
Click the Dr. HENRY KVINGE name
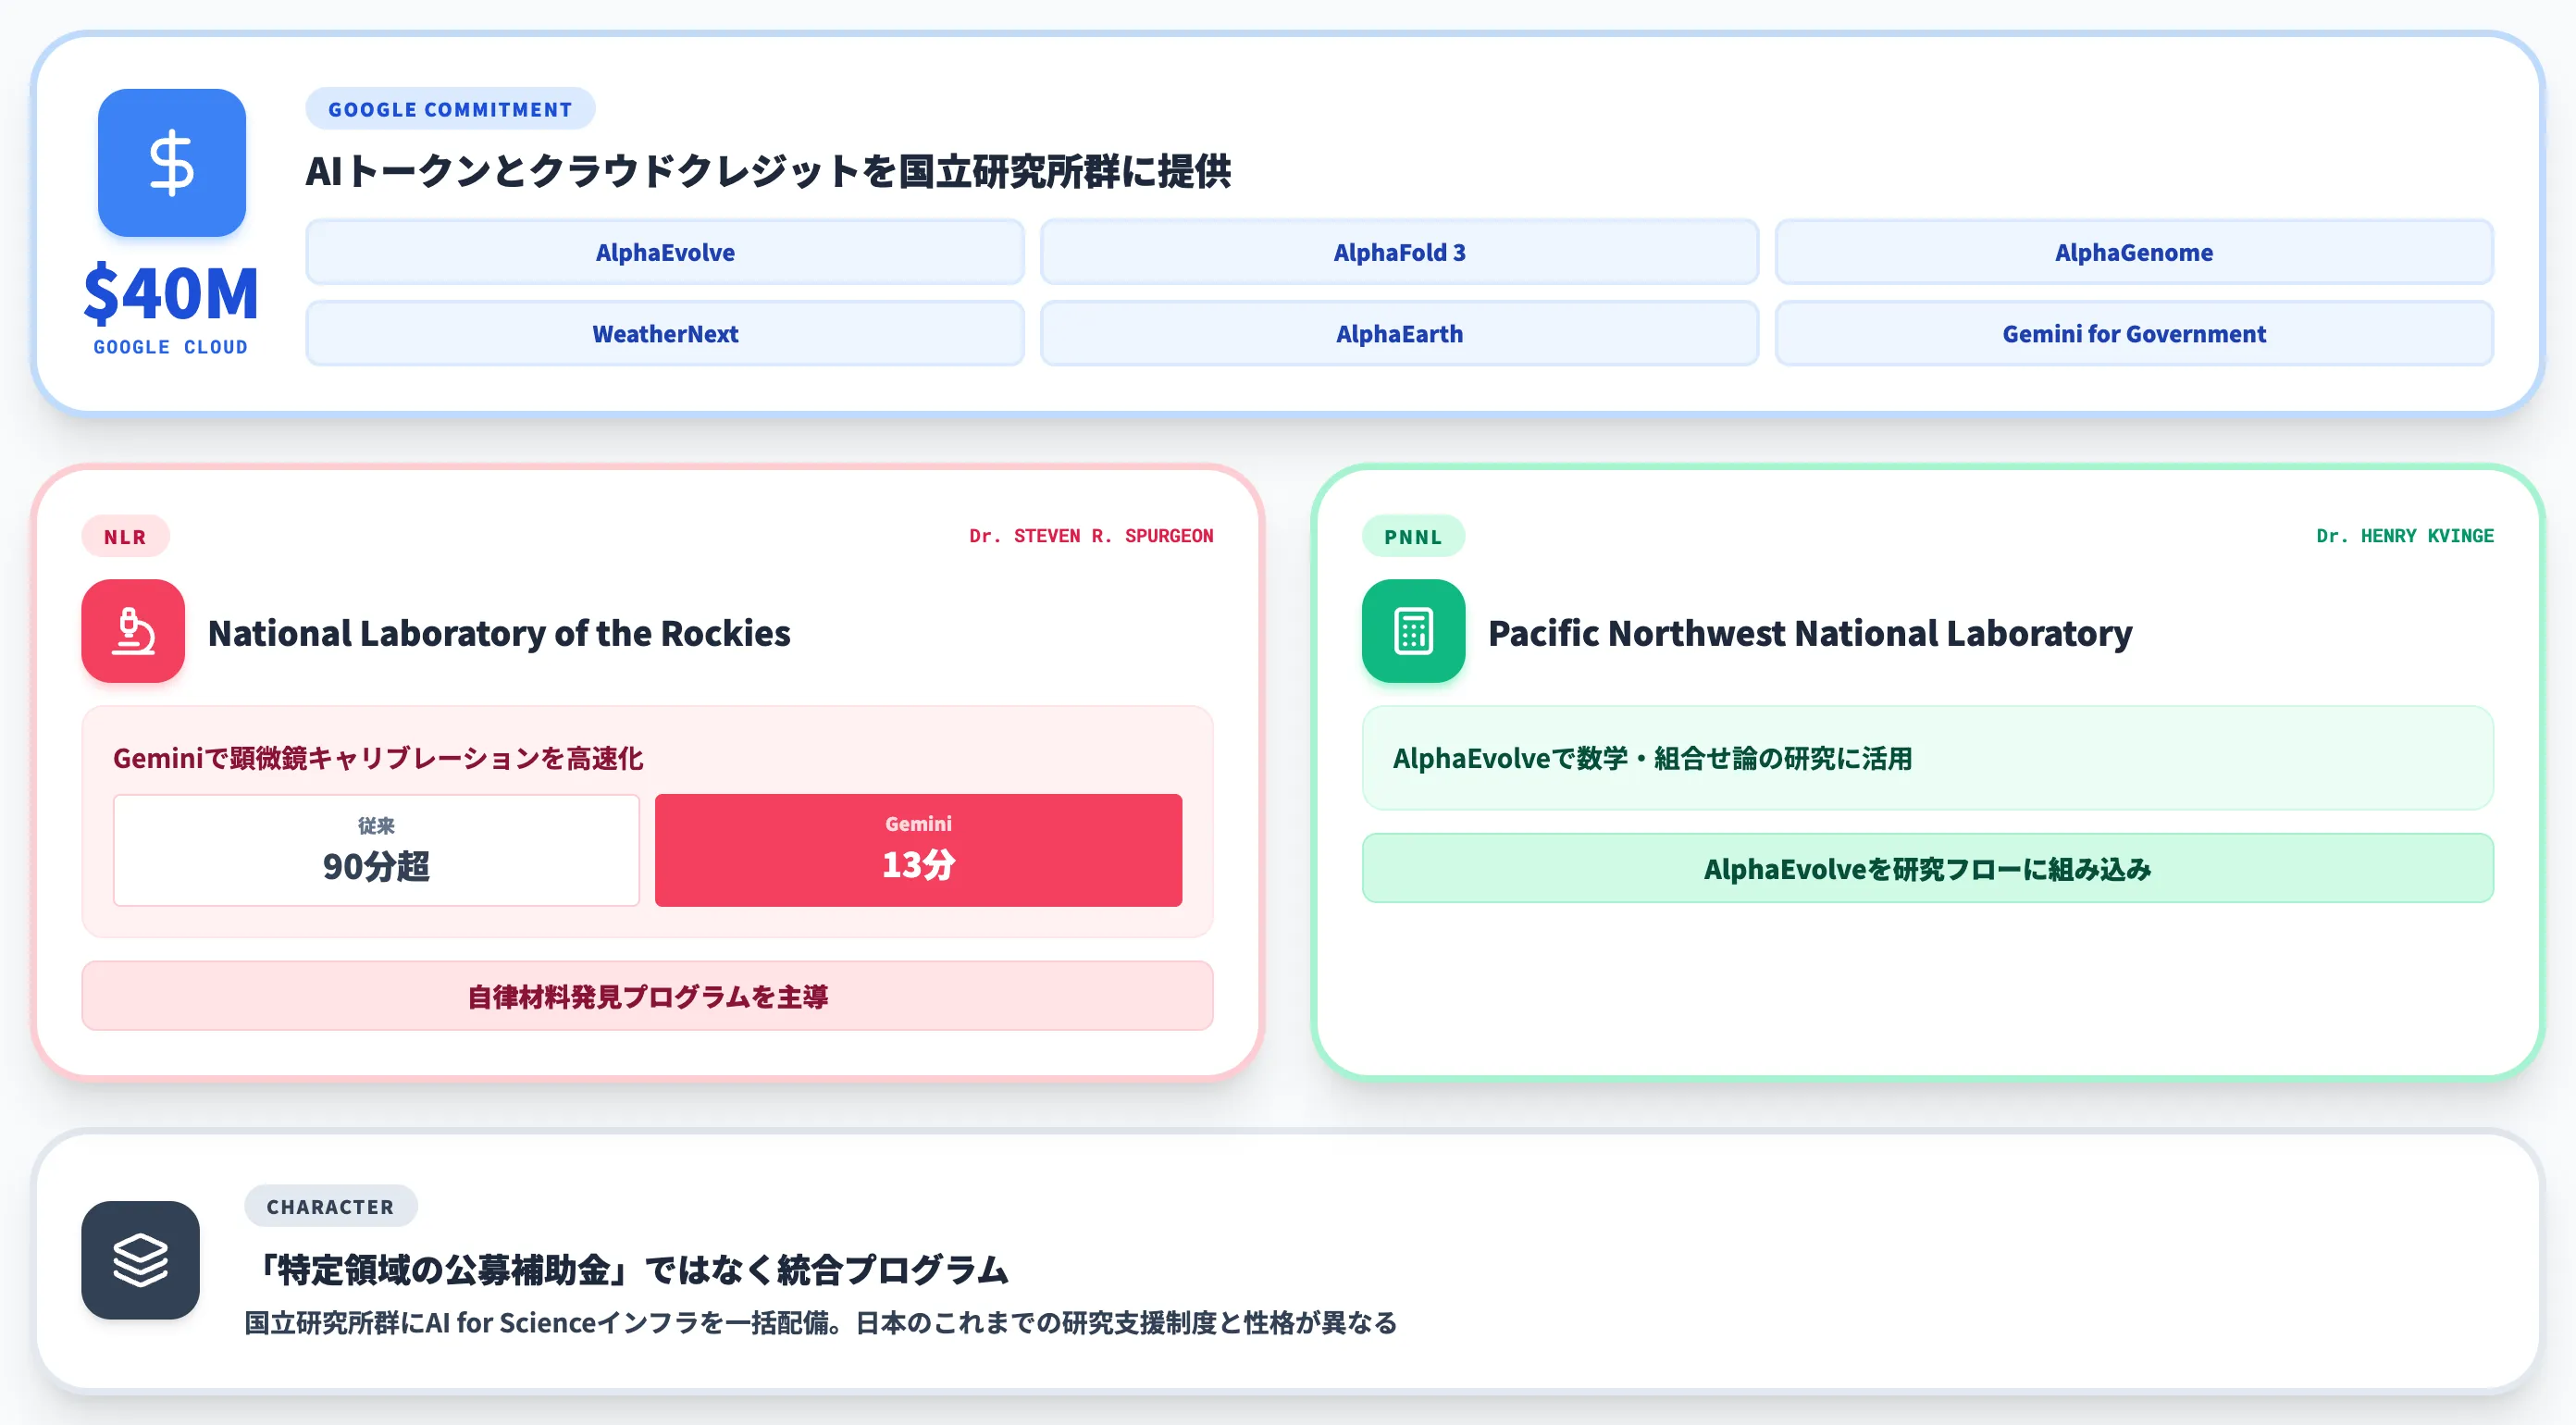2405,536
